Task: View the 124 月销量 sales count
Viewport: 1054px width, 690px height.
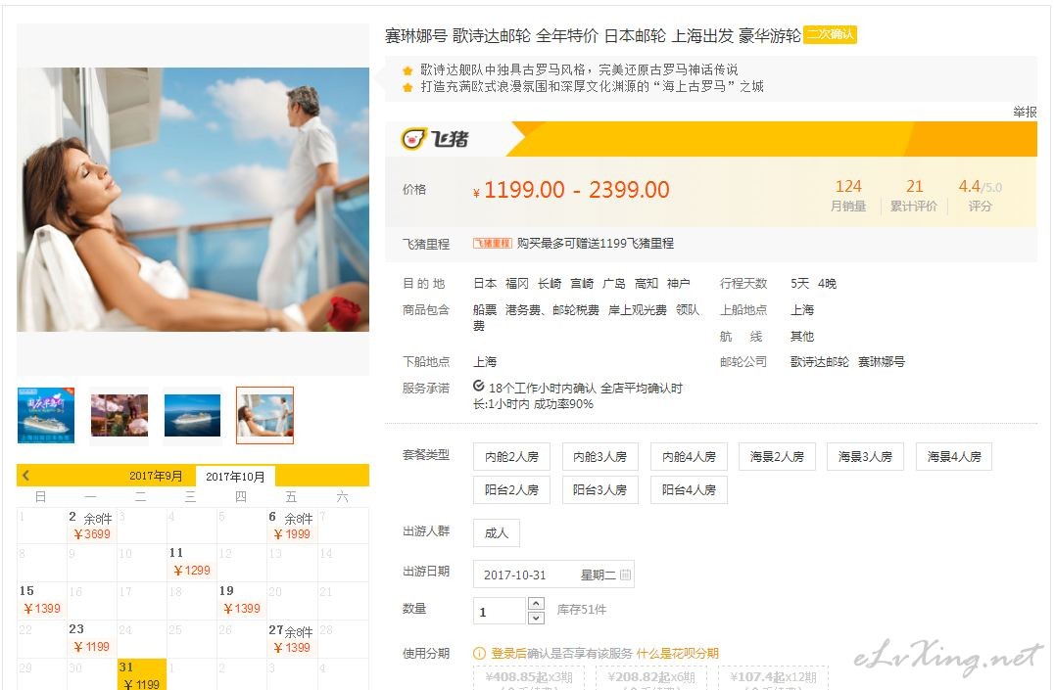Action: [848, 195]
